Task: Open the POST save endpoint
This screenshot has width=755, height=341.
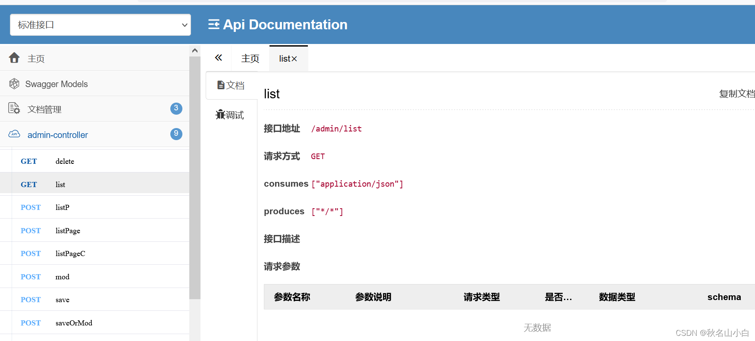Action: tap(94, 300)
